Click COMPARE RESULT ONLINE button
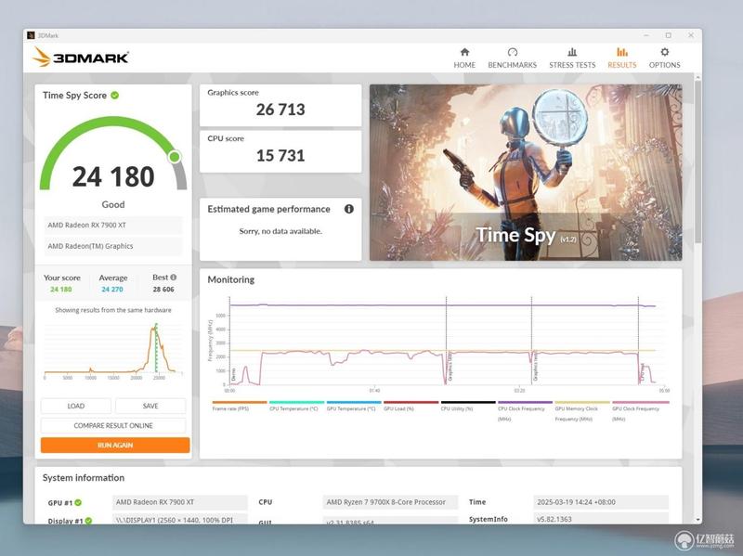This screenshot has height=556, width=743. click(x=113, y=425)
